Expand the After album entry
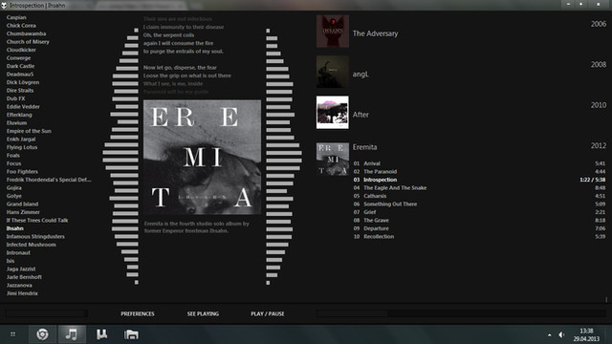 pyautogui.click(x=361, y=115)
